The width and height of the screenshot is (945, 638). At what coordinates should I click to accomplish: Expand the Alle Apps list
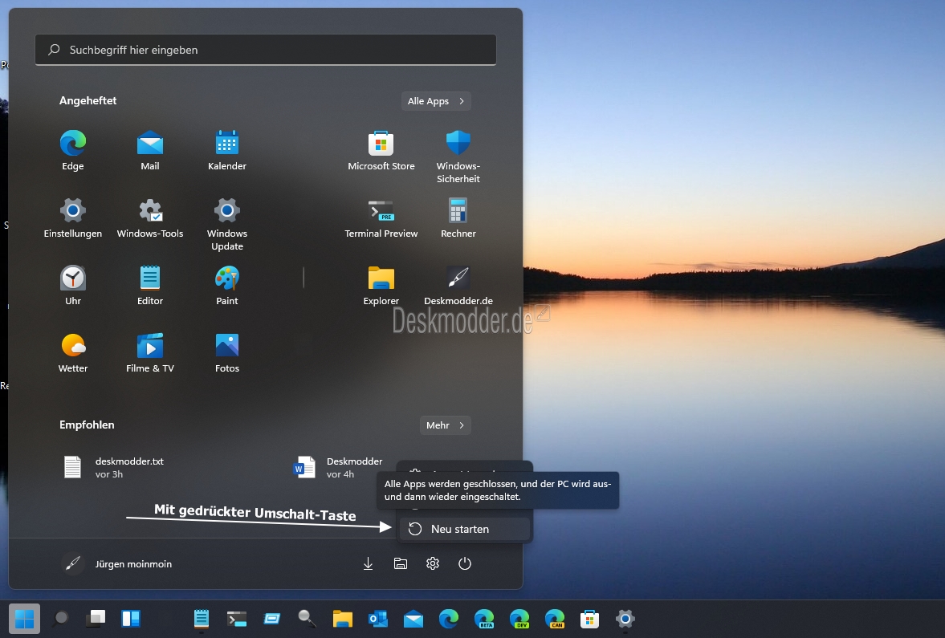[x=436, y=101]
